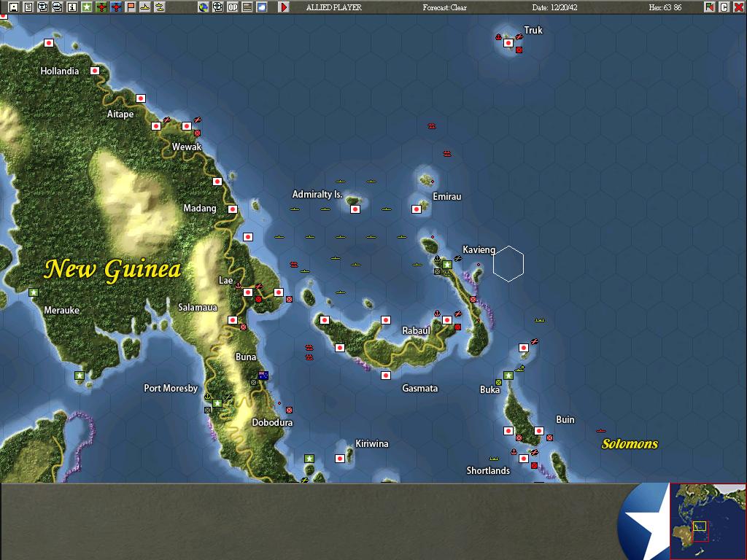This screenshot has height=560, width=747.
Task: Click the red play arrow end-turn button
Action: click(x=284, y=7)
